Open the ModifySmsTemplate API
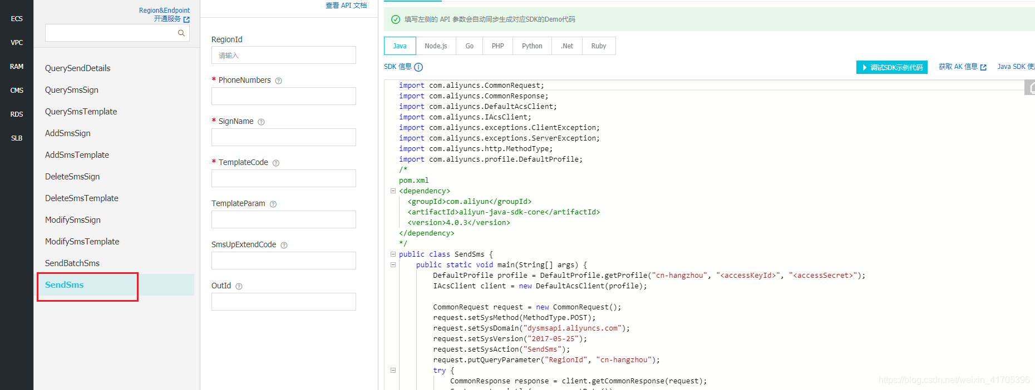Screen dimensions: 1035x390 coord(82,242)
